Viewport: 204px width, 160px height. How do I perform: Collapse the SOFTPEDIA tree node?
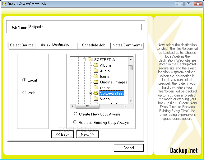pos(85,60)
